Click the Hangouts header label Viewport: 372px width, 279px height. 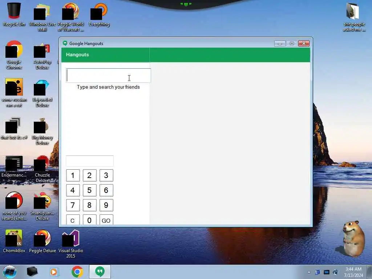coord(77,54)
